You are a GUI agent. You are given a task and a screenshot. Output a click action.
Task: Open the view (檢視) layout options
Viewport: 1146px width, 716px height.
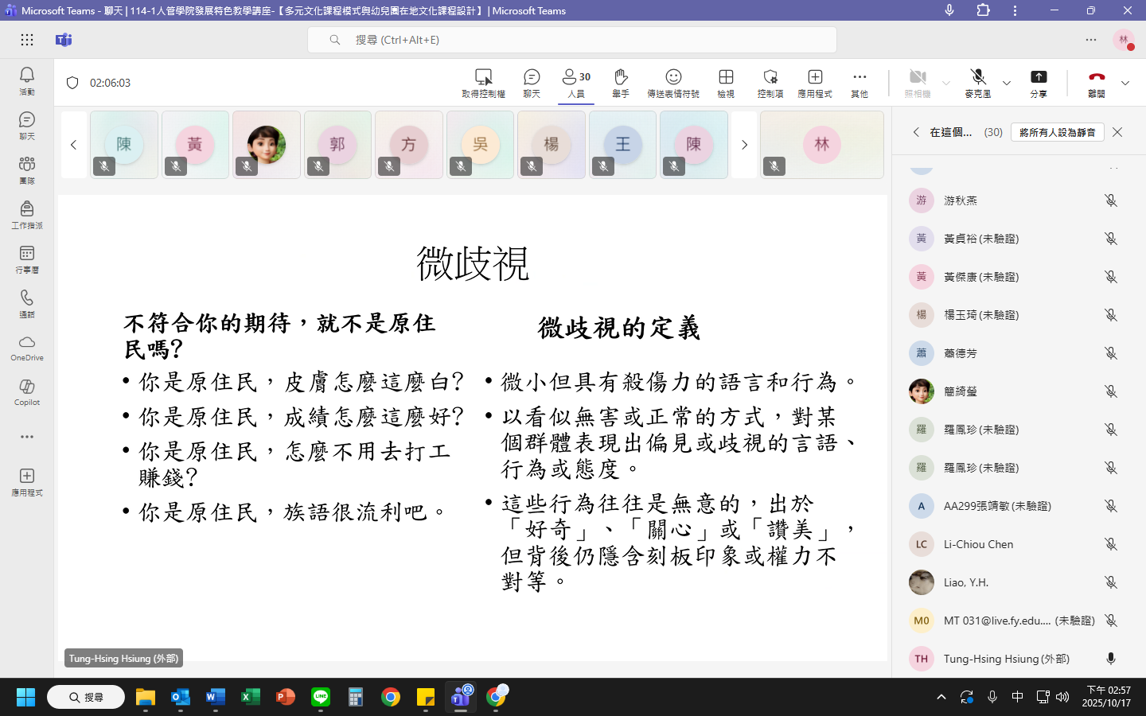tap(726, 82)
